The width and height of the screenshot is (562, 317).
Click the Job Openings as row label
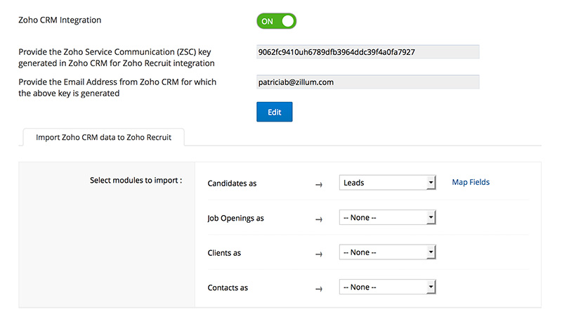pyautogui.click(x=236, y=219)
